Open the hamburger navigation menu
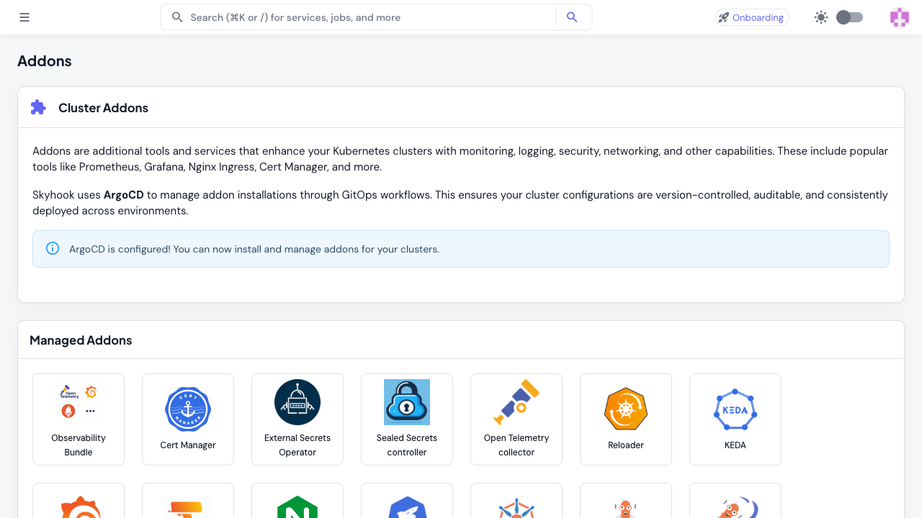The height and width of the screenshot is (518, 922). 24,17
